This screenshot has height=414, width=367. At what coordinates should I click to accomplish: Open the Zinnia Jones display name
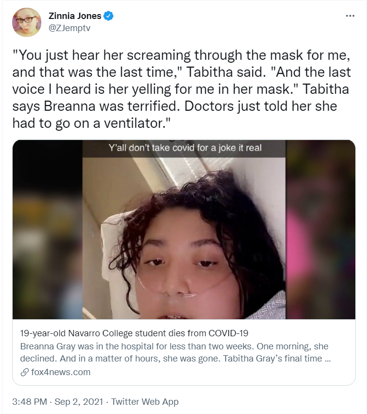[75, 16]
